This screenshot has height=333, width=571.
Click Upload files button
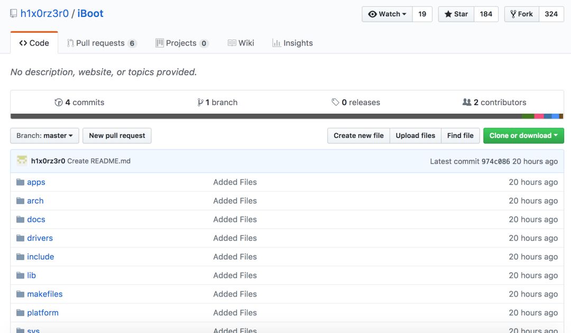(x=416, y=136)
